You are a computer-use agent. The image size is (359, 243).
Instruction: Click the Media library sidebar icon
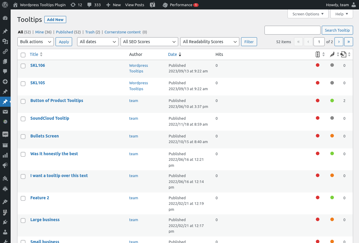coord(5,41)
